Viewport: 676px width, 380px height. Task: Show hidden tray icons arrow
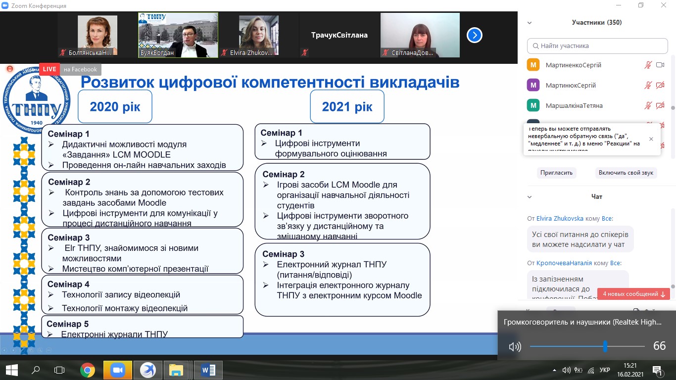(x=554, y=370)
